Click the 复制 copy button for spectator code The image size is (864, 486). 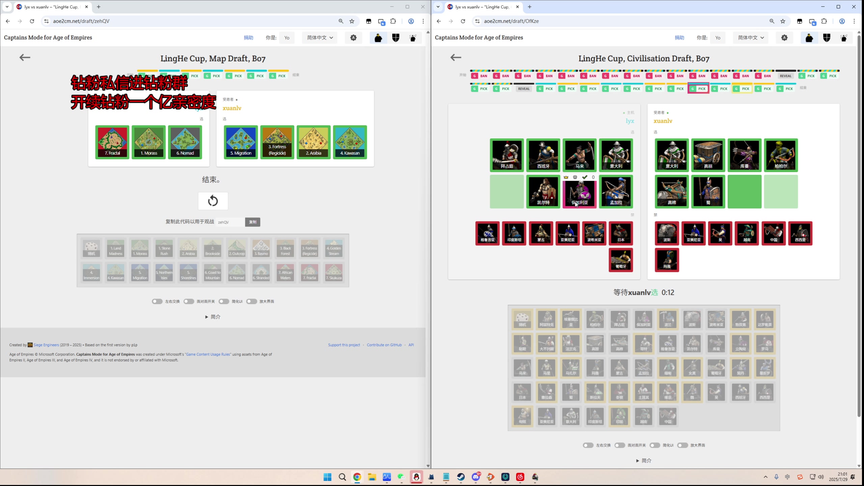252,222
